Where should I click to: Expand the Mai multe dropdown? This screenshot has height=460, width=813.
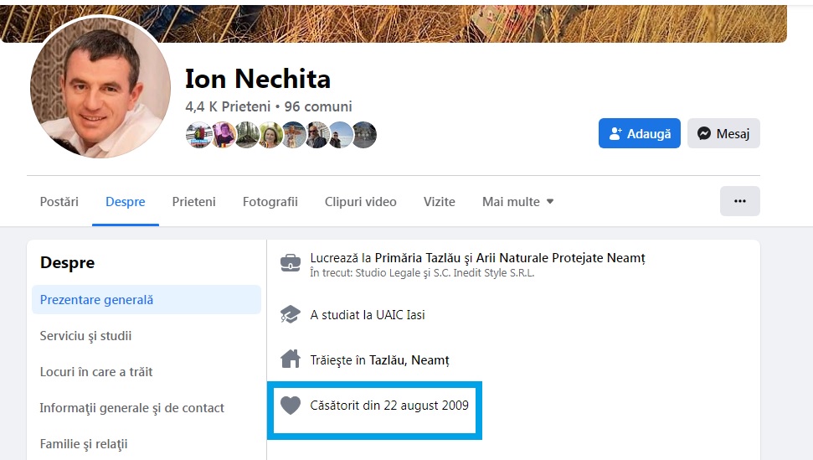[517, 202]
